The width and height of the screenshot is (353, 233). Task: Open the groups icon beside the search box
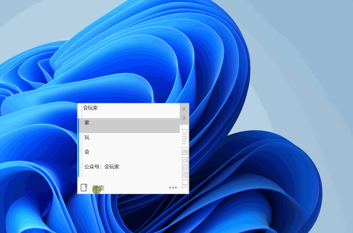[x=84, y=187]
